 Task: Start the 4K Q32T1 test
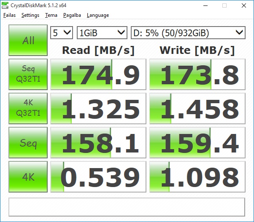click(x=28, y=109)
